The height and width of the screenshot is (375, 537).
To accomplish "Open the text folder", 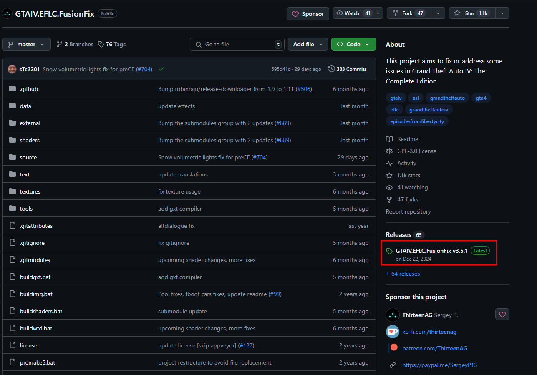I will tap(25, 174).
